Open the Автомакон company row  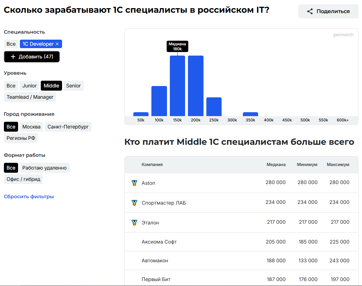(x=241, y=261)
